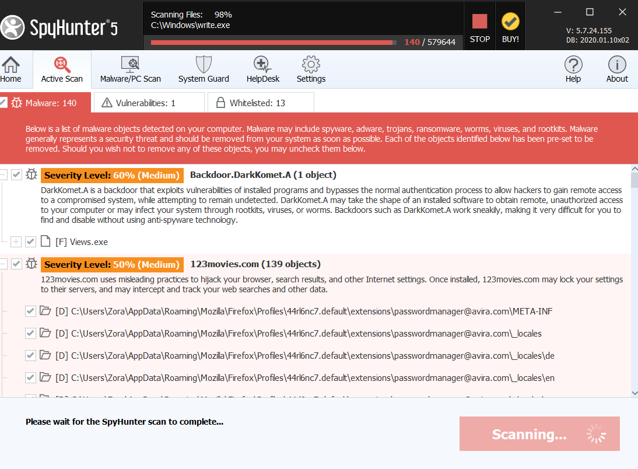The height and width of the screenshot is (469, 638).
Task: Click the results list scroll-down arrow
Action: [x=635, y=393]
